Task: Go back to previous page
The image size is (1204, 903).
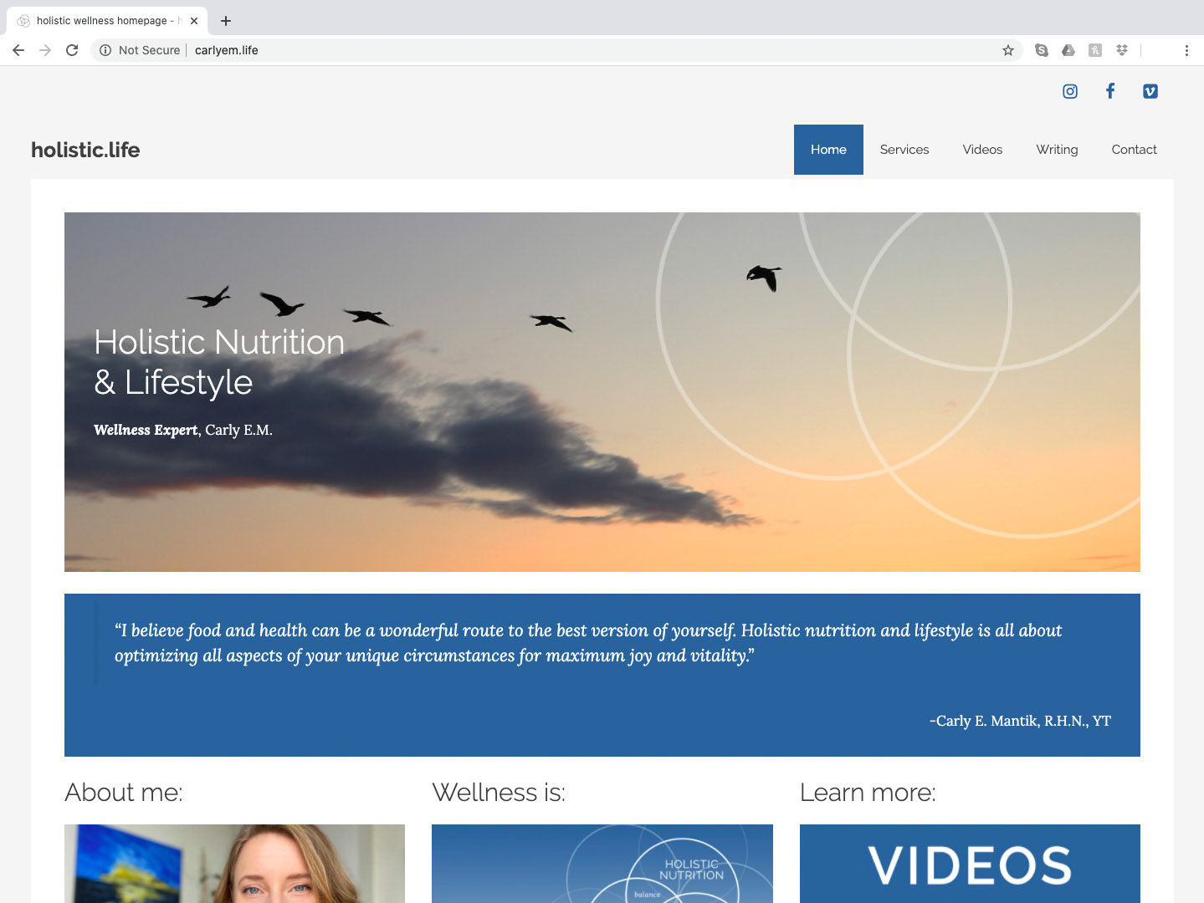Action: click(18, 50)
